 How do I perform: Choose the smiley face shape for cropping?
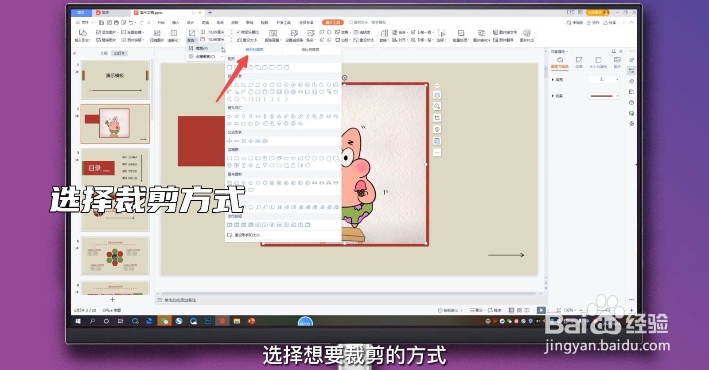(x=315, y=92)
